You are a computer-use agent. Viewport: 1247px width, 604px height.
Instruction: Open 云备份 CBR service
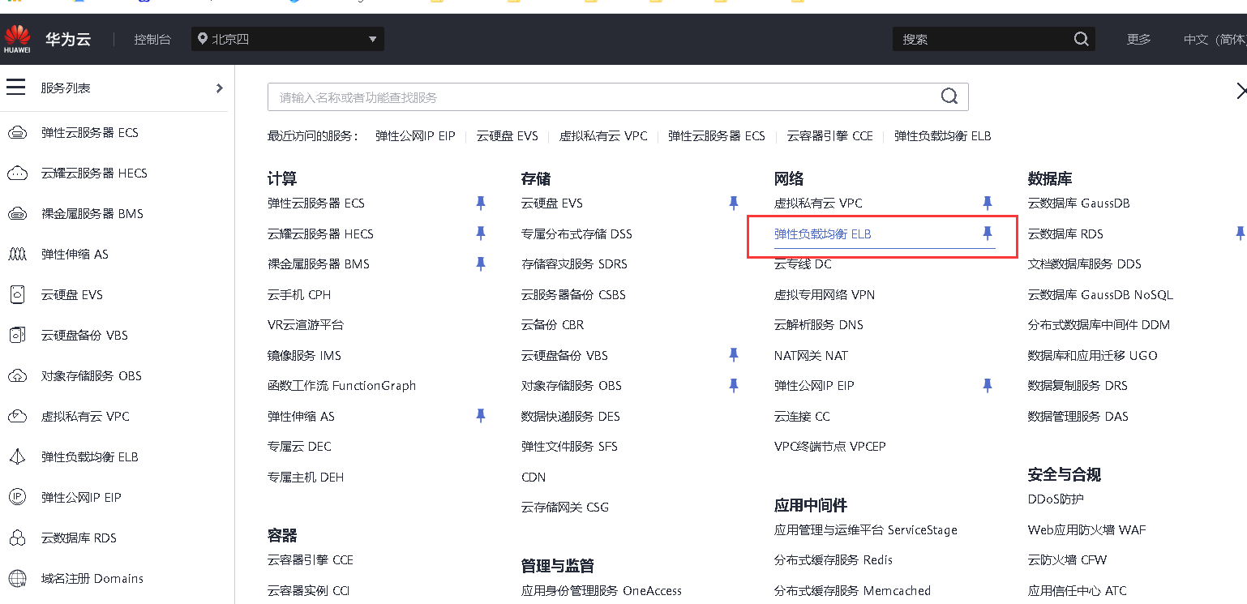point(553,324)
